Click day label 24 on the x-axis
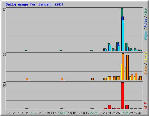This screenshot has height=116, width=149. (x=109, y=113)
